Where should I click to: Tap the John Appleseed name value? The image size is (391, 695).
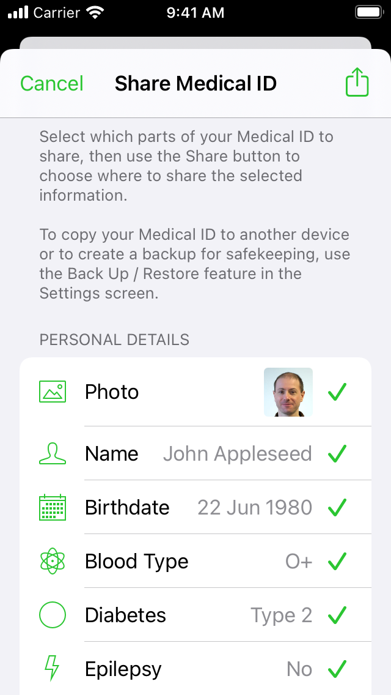point(237,453)
